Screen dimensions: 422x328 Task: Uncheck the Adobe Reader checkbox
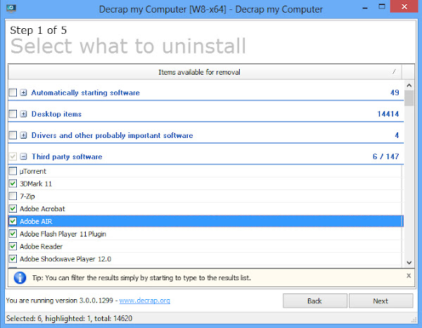13,246
